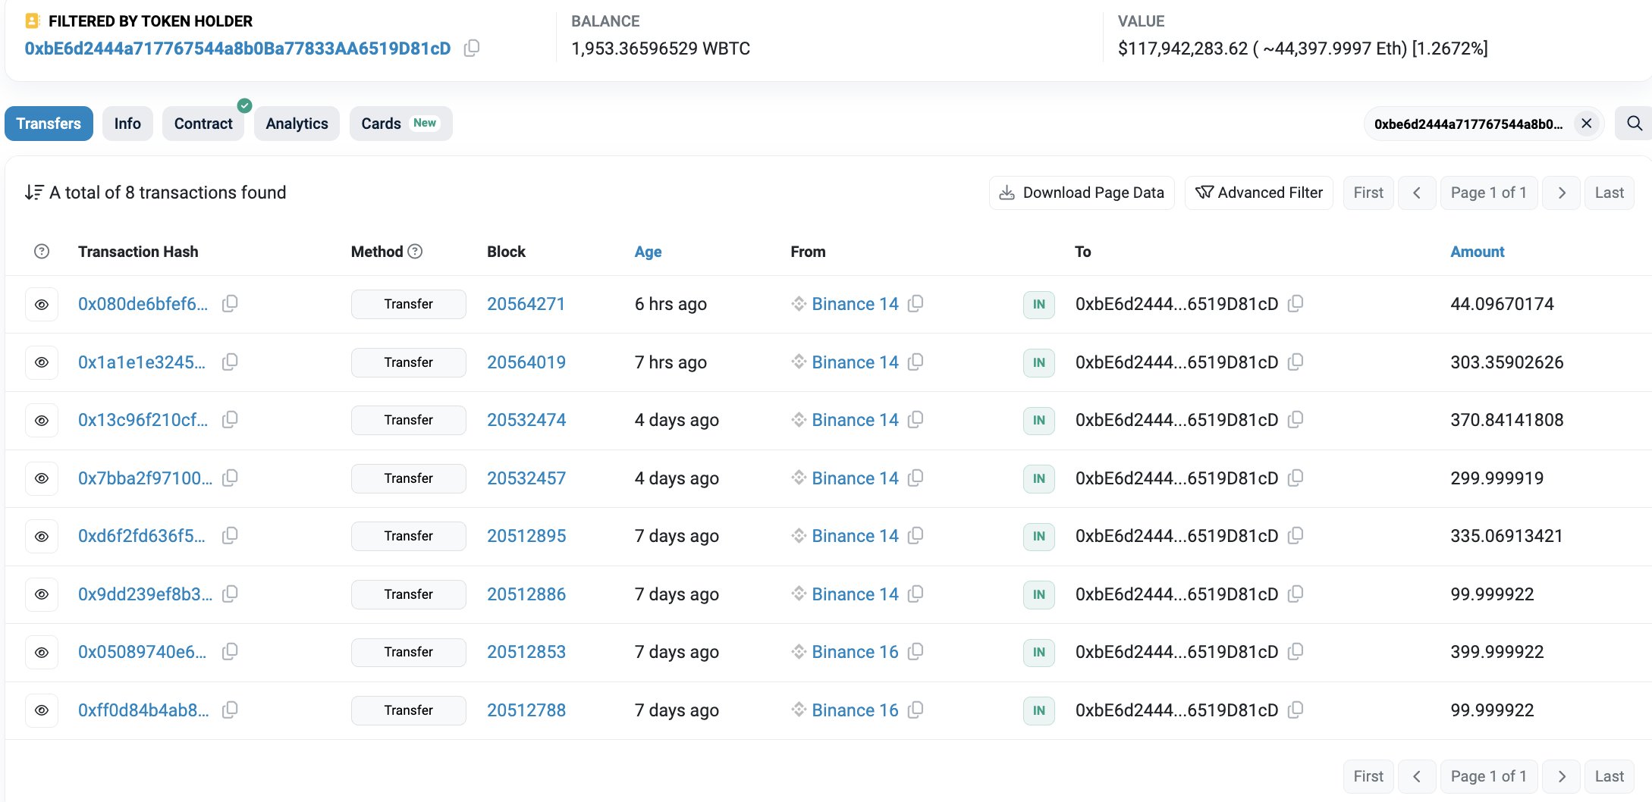
Task: Click the help icon next to Method
Action: (415, 252)
